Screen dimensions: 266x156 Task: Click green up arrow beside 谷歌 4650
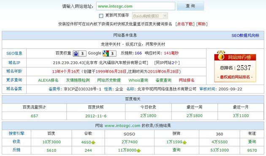click(93, 142)
